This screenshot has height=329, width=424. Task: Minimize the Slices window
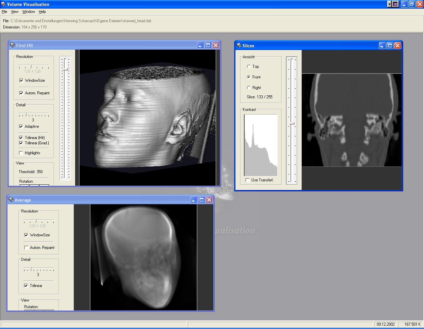point(382,46)
